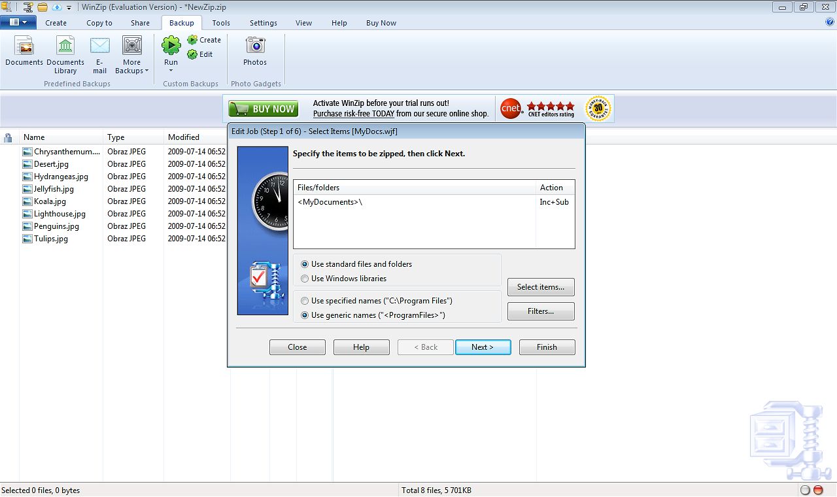Open the Documents predefined backup
The image size is (837, 497).
[24, 52]
